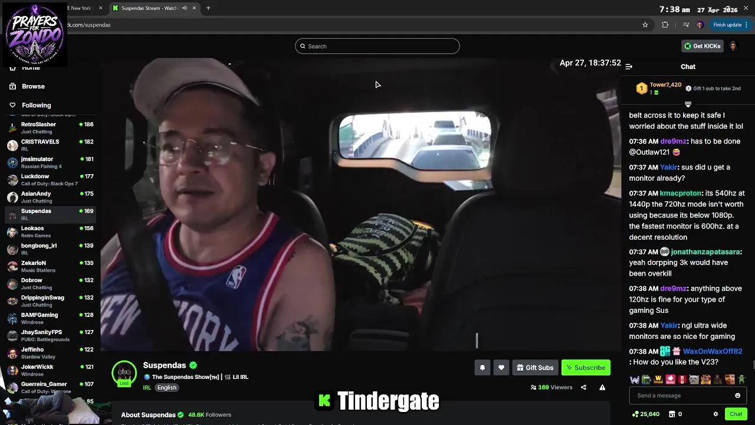This screenshot has width=755, height=425.
Task: Open browser media control icon
Action: (x=685, y=25)
